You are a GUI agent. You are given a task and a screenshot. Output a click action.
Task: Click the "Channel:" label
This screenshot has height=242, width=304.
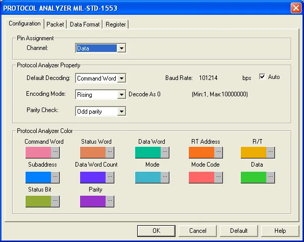37,47
